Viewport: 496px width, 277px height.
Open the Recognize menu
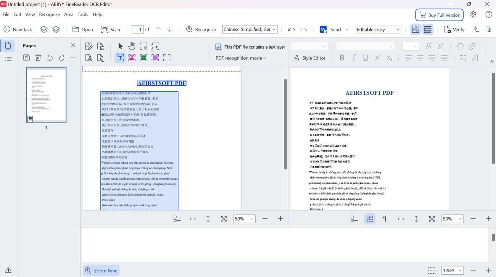[50, 14]
